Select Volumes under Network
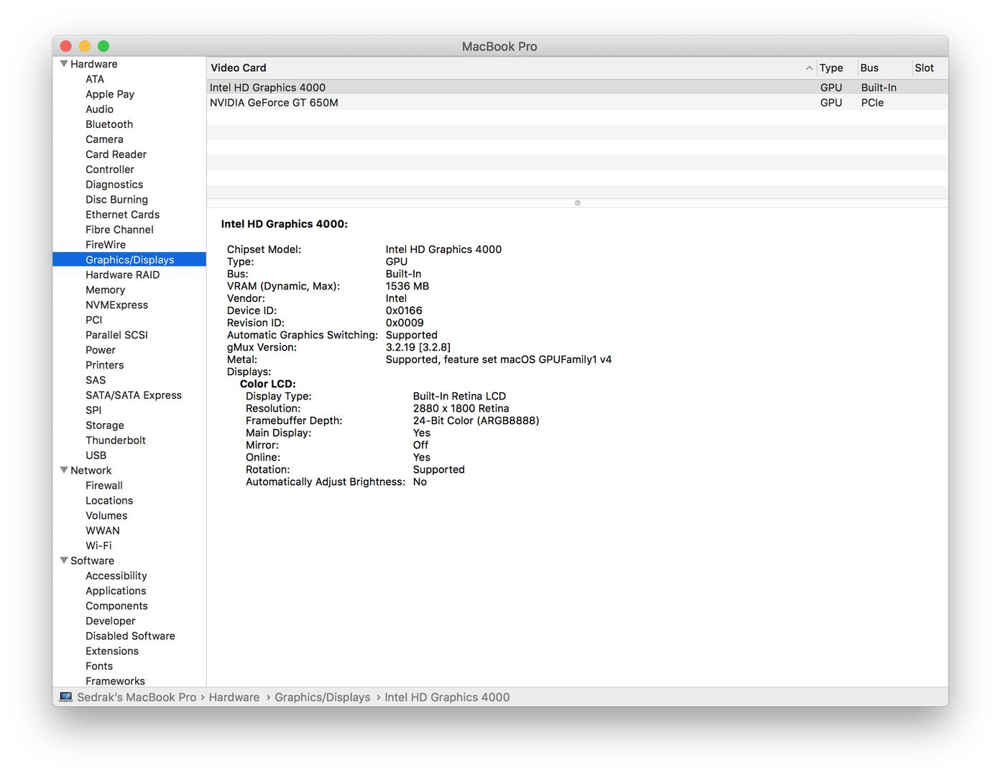This screenshot has height=776, width=1001. (106, 517)
